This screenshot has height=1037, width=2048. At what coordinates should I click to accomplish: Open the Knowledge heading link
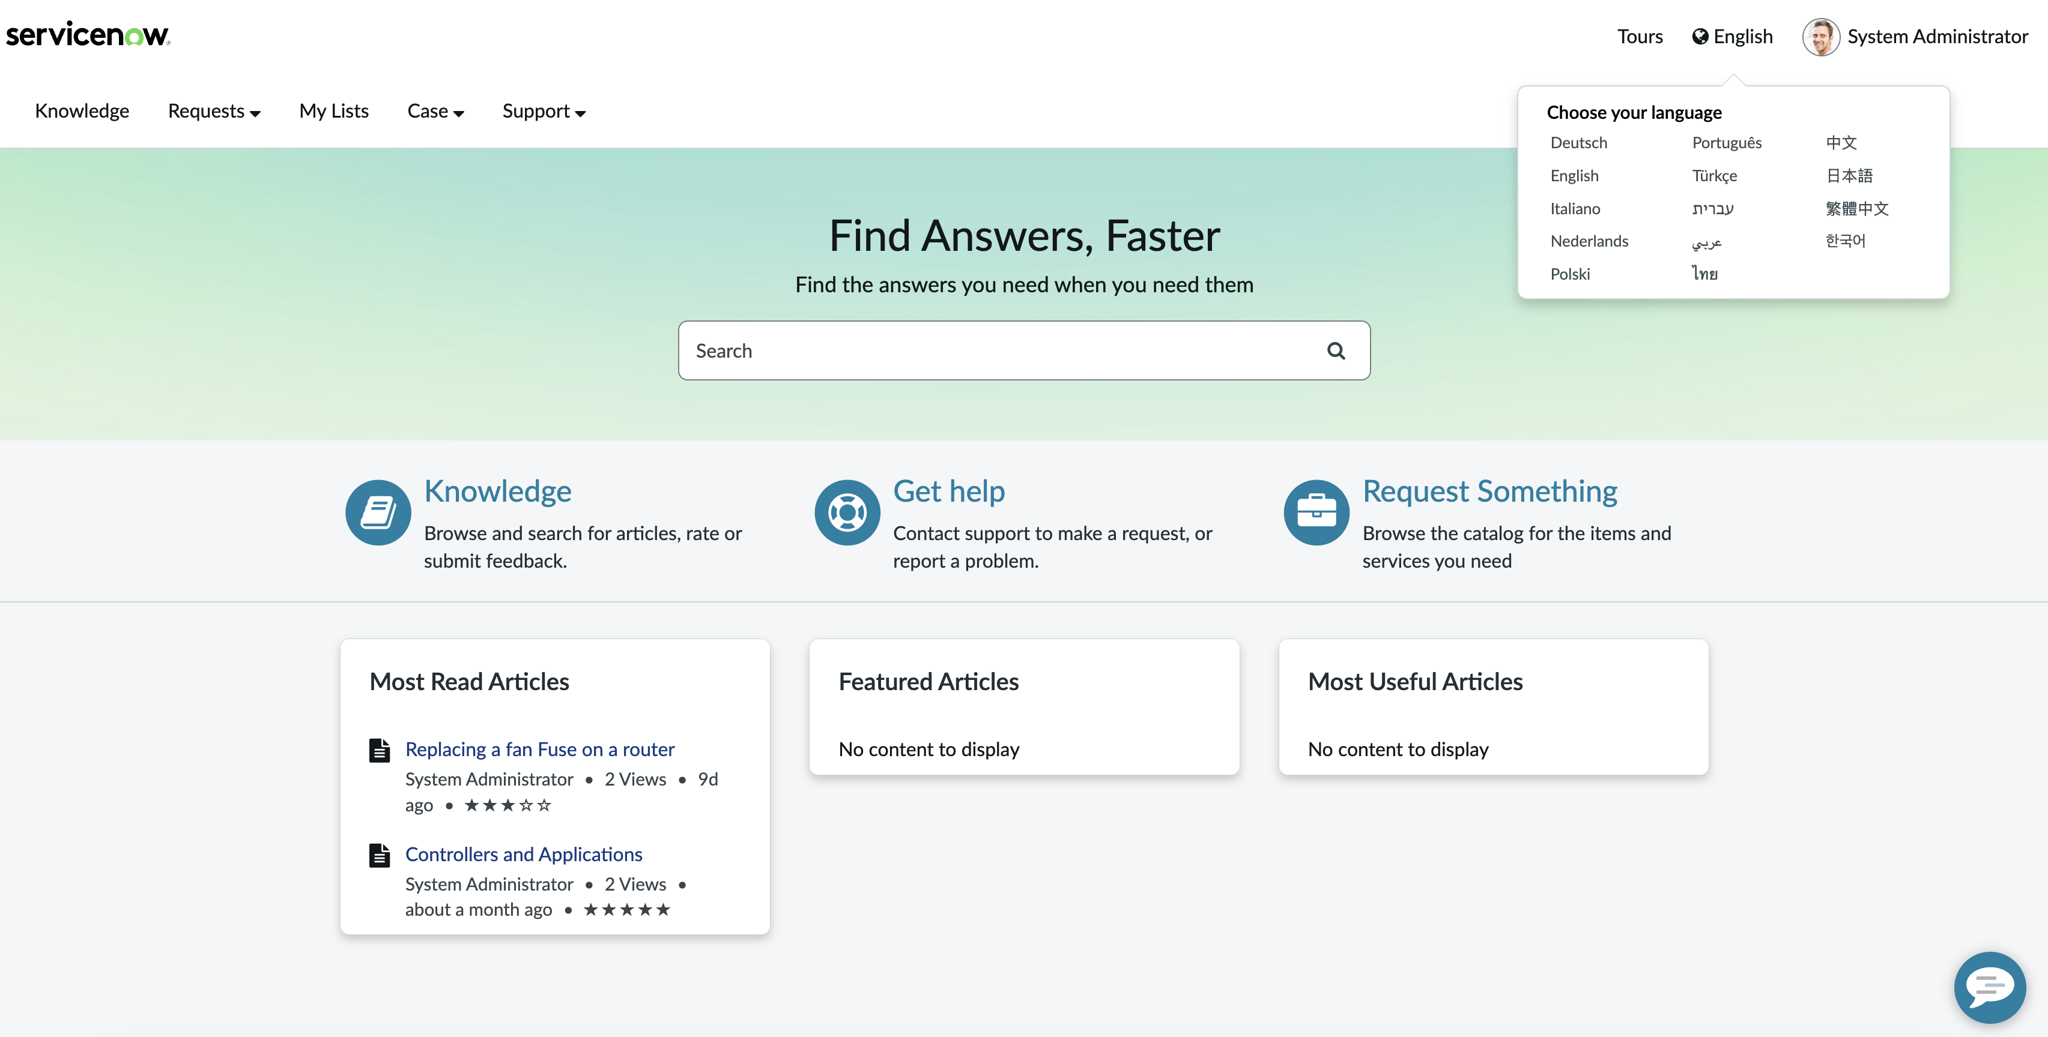tap(498, 492)
